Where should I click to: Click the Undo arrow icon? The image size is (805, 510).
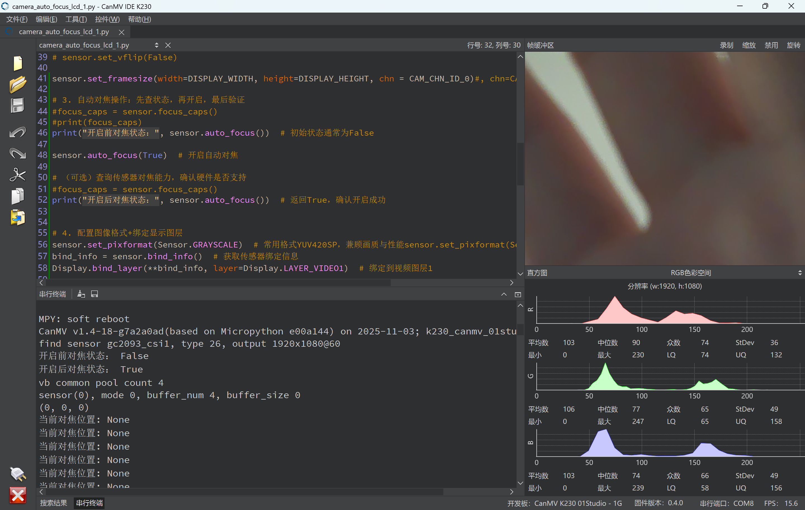[x=17, y=133]
